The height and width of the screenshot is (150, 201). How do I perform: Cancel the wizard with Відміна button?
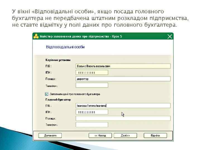point(155,136)
